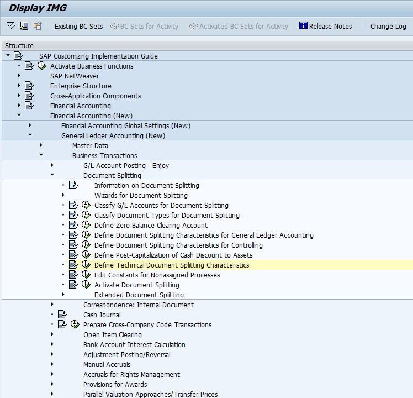Collapse the Document Splitting node
Viewport: 413px width, 398px height.
[x=52, y=175]
